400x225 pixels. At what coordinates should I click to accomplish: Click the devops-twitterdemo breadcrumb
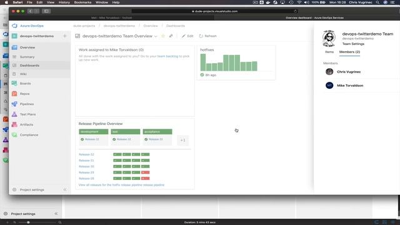point(119,26)
